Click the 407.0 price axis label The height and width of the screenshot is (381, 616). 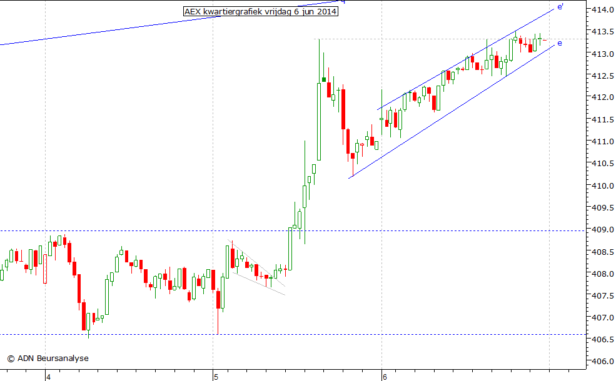[x=603, y=317]
